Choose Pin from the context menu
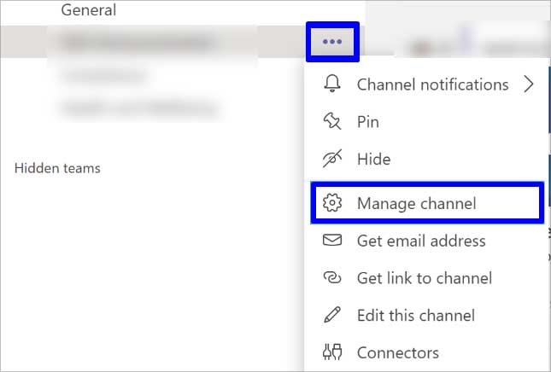This screenshot has width=551, height=372. (427, 122)
